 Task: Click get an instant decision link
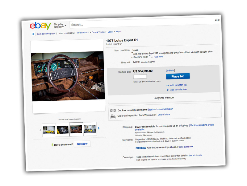pyautogui.click(x=161, y=109)
